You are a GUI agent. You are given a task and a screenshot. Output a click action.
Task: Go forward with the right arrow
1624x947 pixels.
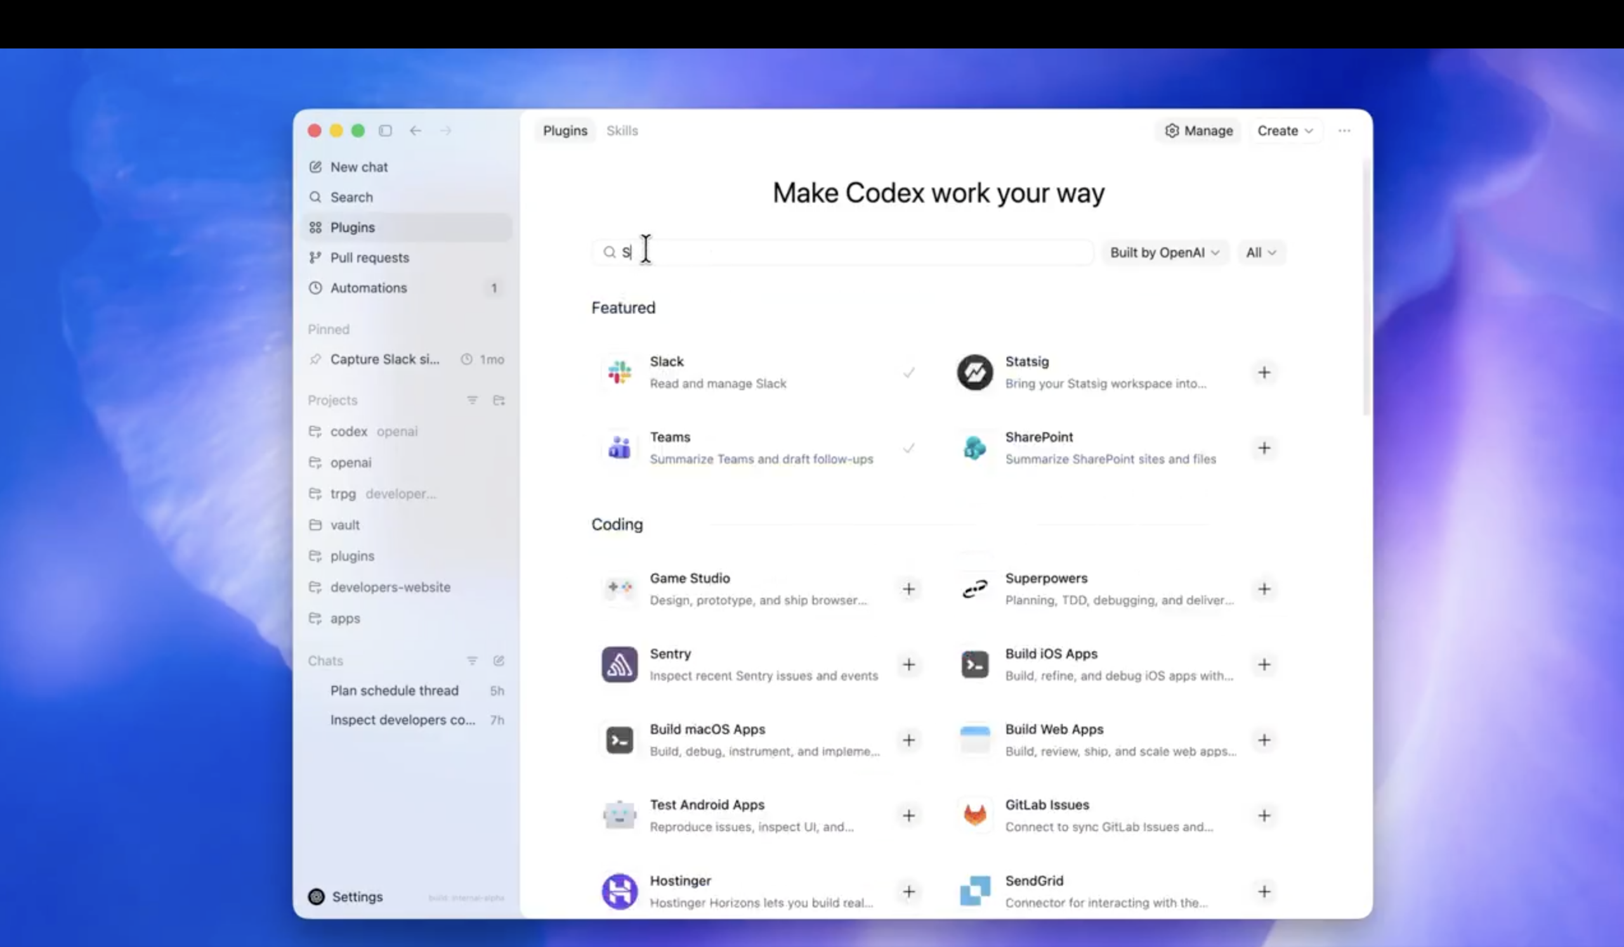(446, 131)
